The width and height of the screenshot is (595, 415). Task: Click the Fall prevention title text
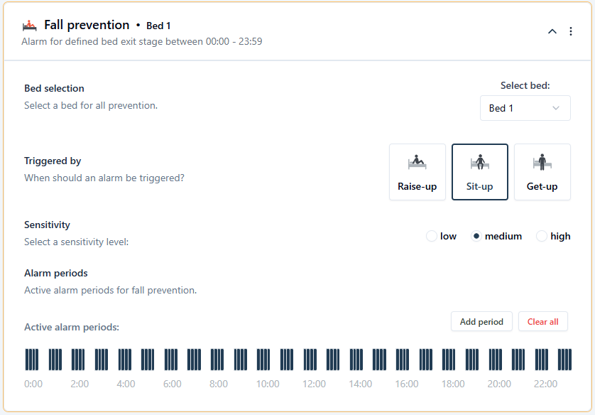pos(87,26)
